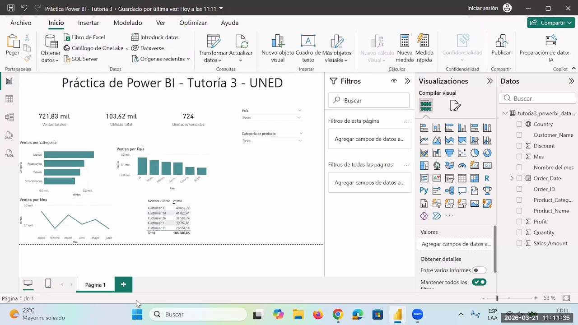Check the Discount field checkbox
Screen dimensions: 578x325
pyautogui.click(x=519, y=146)
